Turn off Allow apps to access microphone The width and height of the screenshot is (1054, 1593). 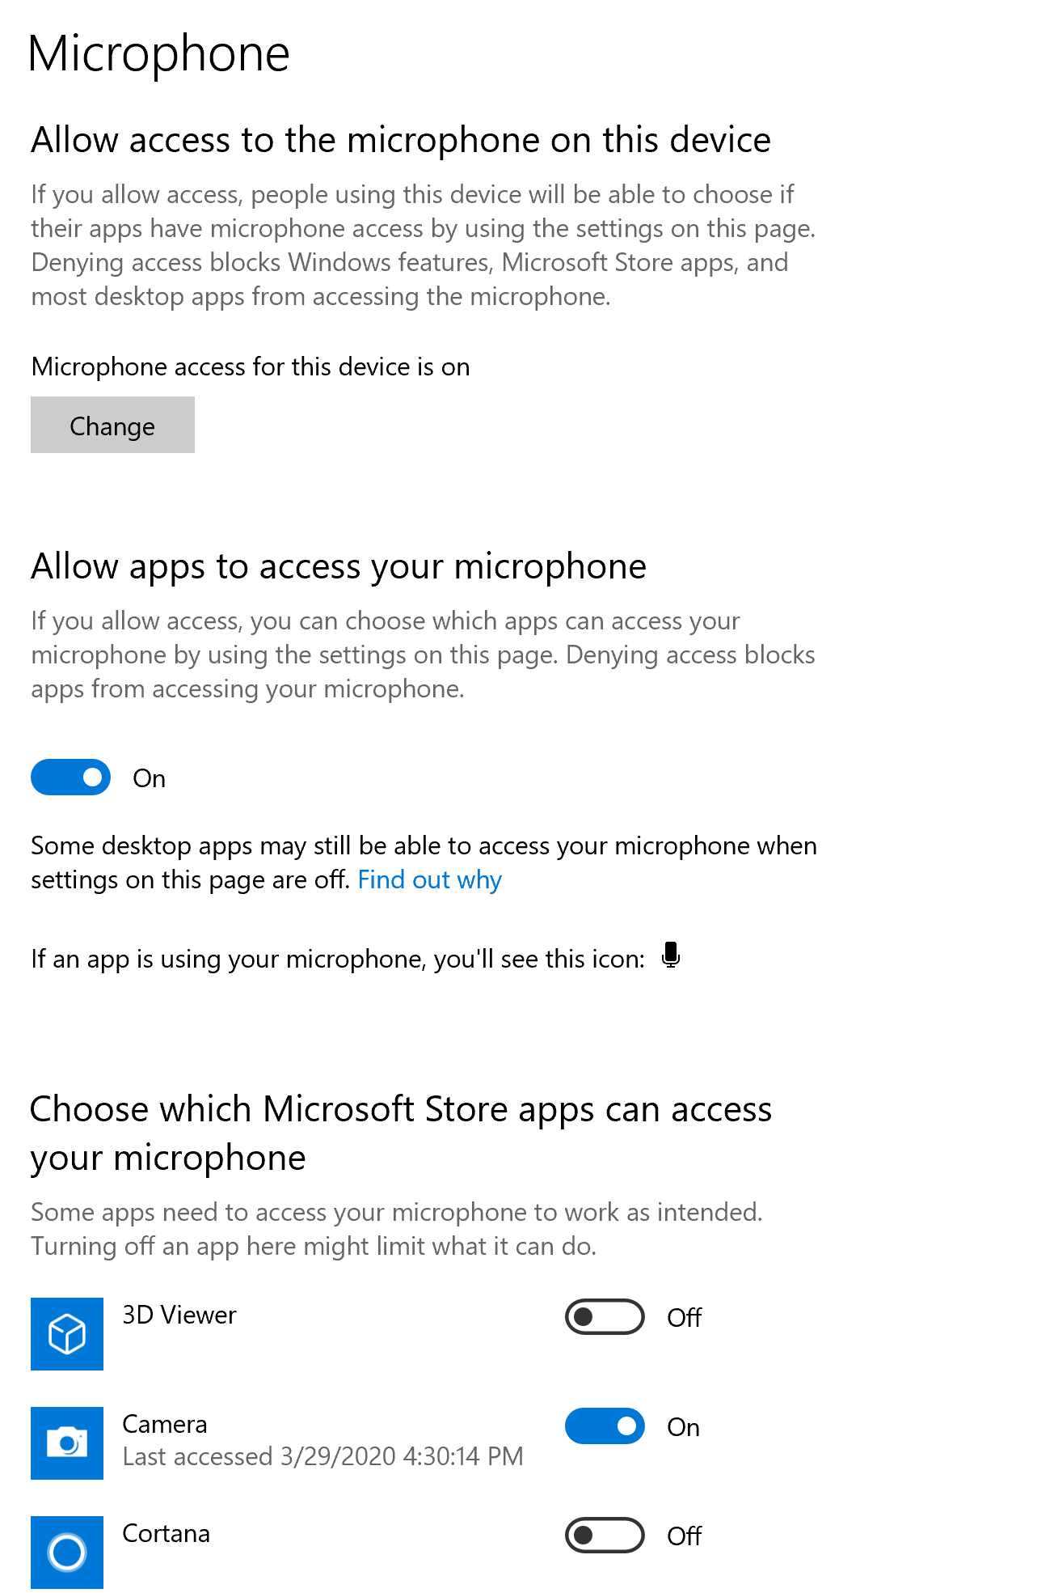(x=71, y=777)
